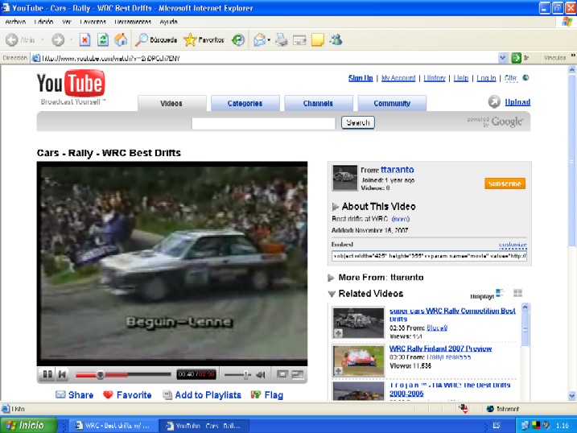Go to the IE Home page icon
Viewport: 577px width, 433px height.
pos(121,40)
